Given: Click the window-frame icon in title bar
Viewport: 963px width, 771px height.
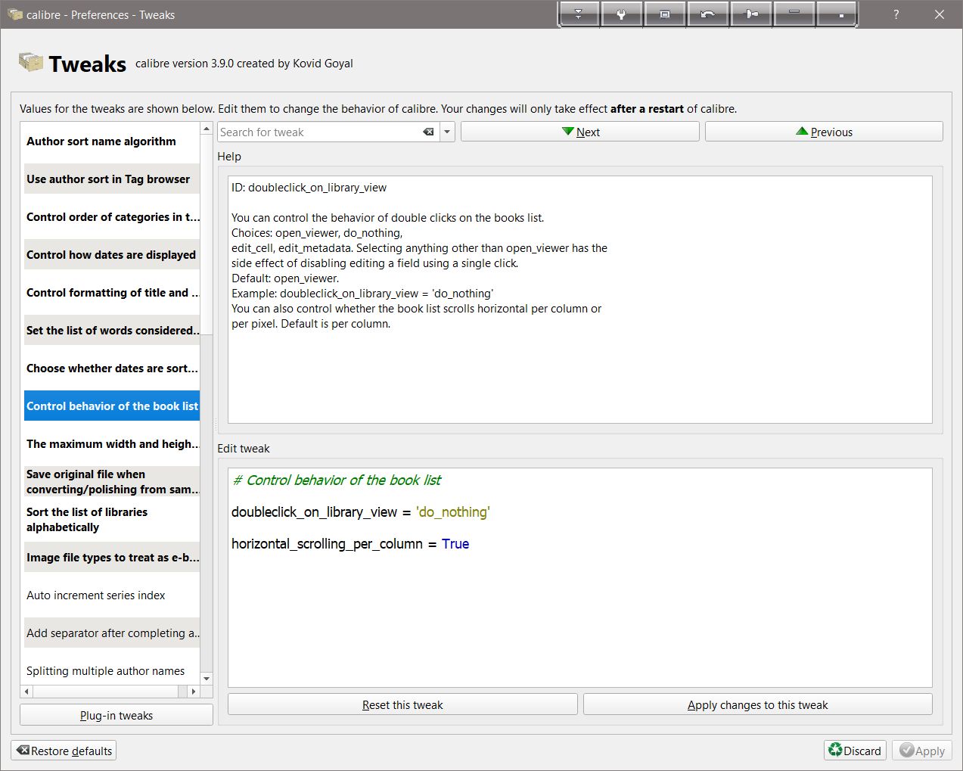Looking at the screenshot, I should (664, 14).
